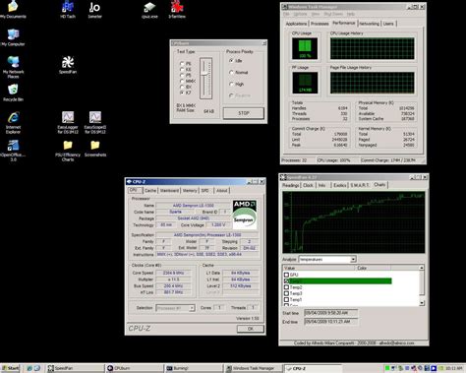The height and width of the screenshot is (373, 466).
Task: Switch to the Exotics tab in SpeedFan
Action: pos(339,185)
